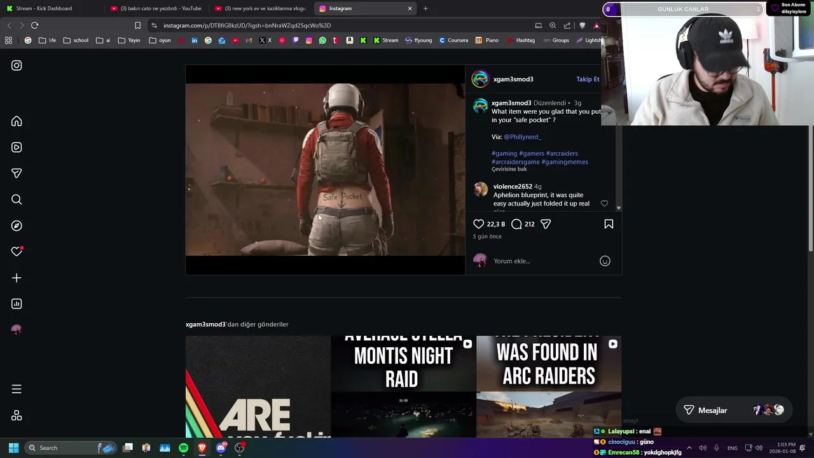Open the emoji picker in comment box
This screenshot has height=458, width=814.
point(605,261)
